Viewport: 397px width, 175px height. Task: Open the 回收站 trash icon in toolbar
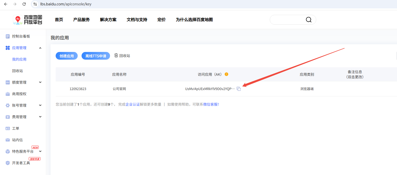tap(116, 56)
